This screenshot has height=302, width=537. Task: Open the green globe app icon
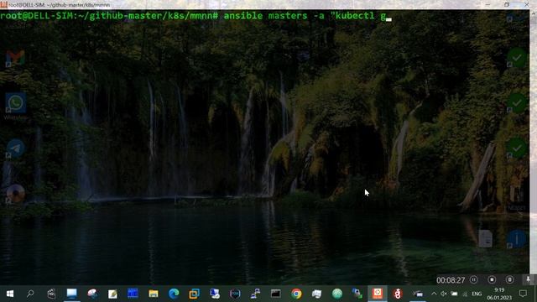pyautogui.click(x=337, y=294)
